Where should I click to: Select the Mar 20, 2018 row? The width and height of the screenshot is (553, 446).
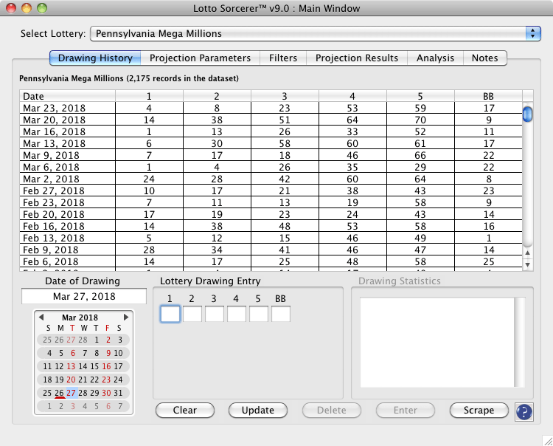pos(271,120)
